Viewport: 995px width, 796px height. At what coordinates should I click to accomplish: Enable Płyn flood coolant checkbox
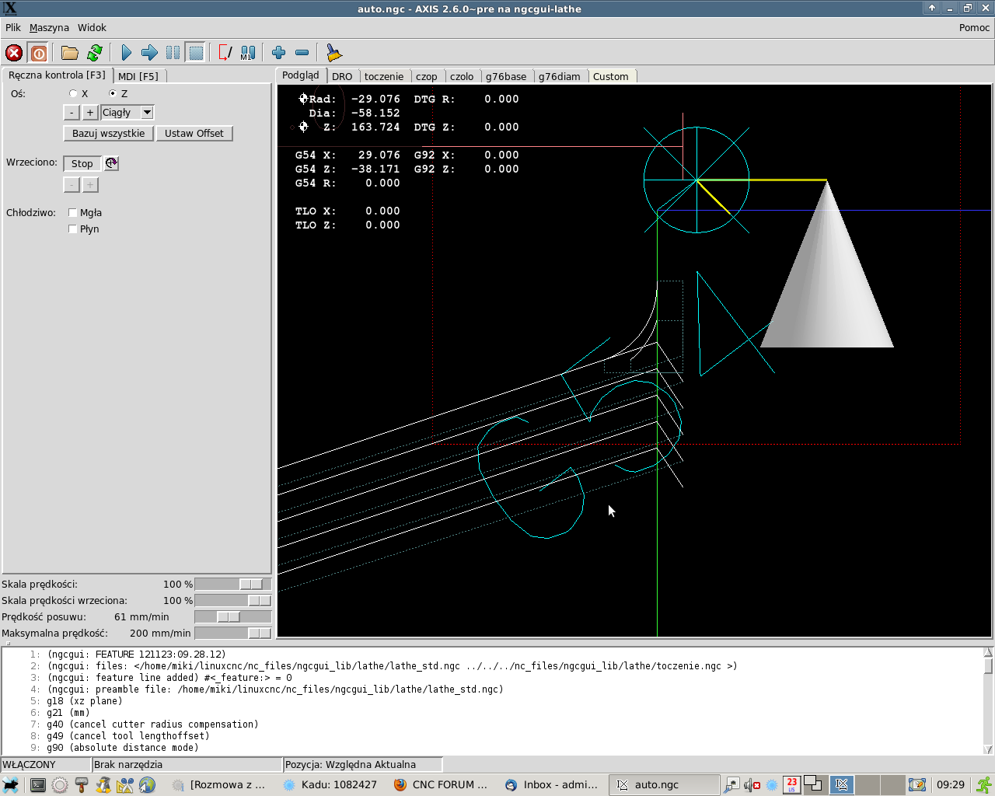click(x=72, y=229)
